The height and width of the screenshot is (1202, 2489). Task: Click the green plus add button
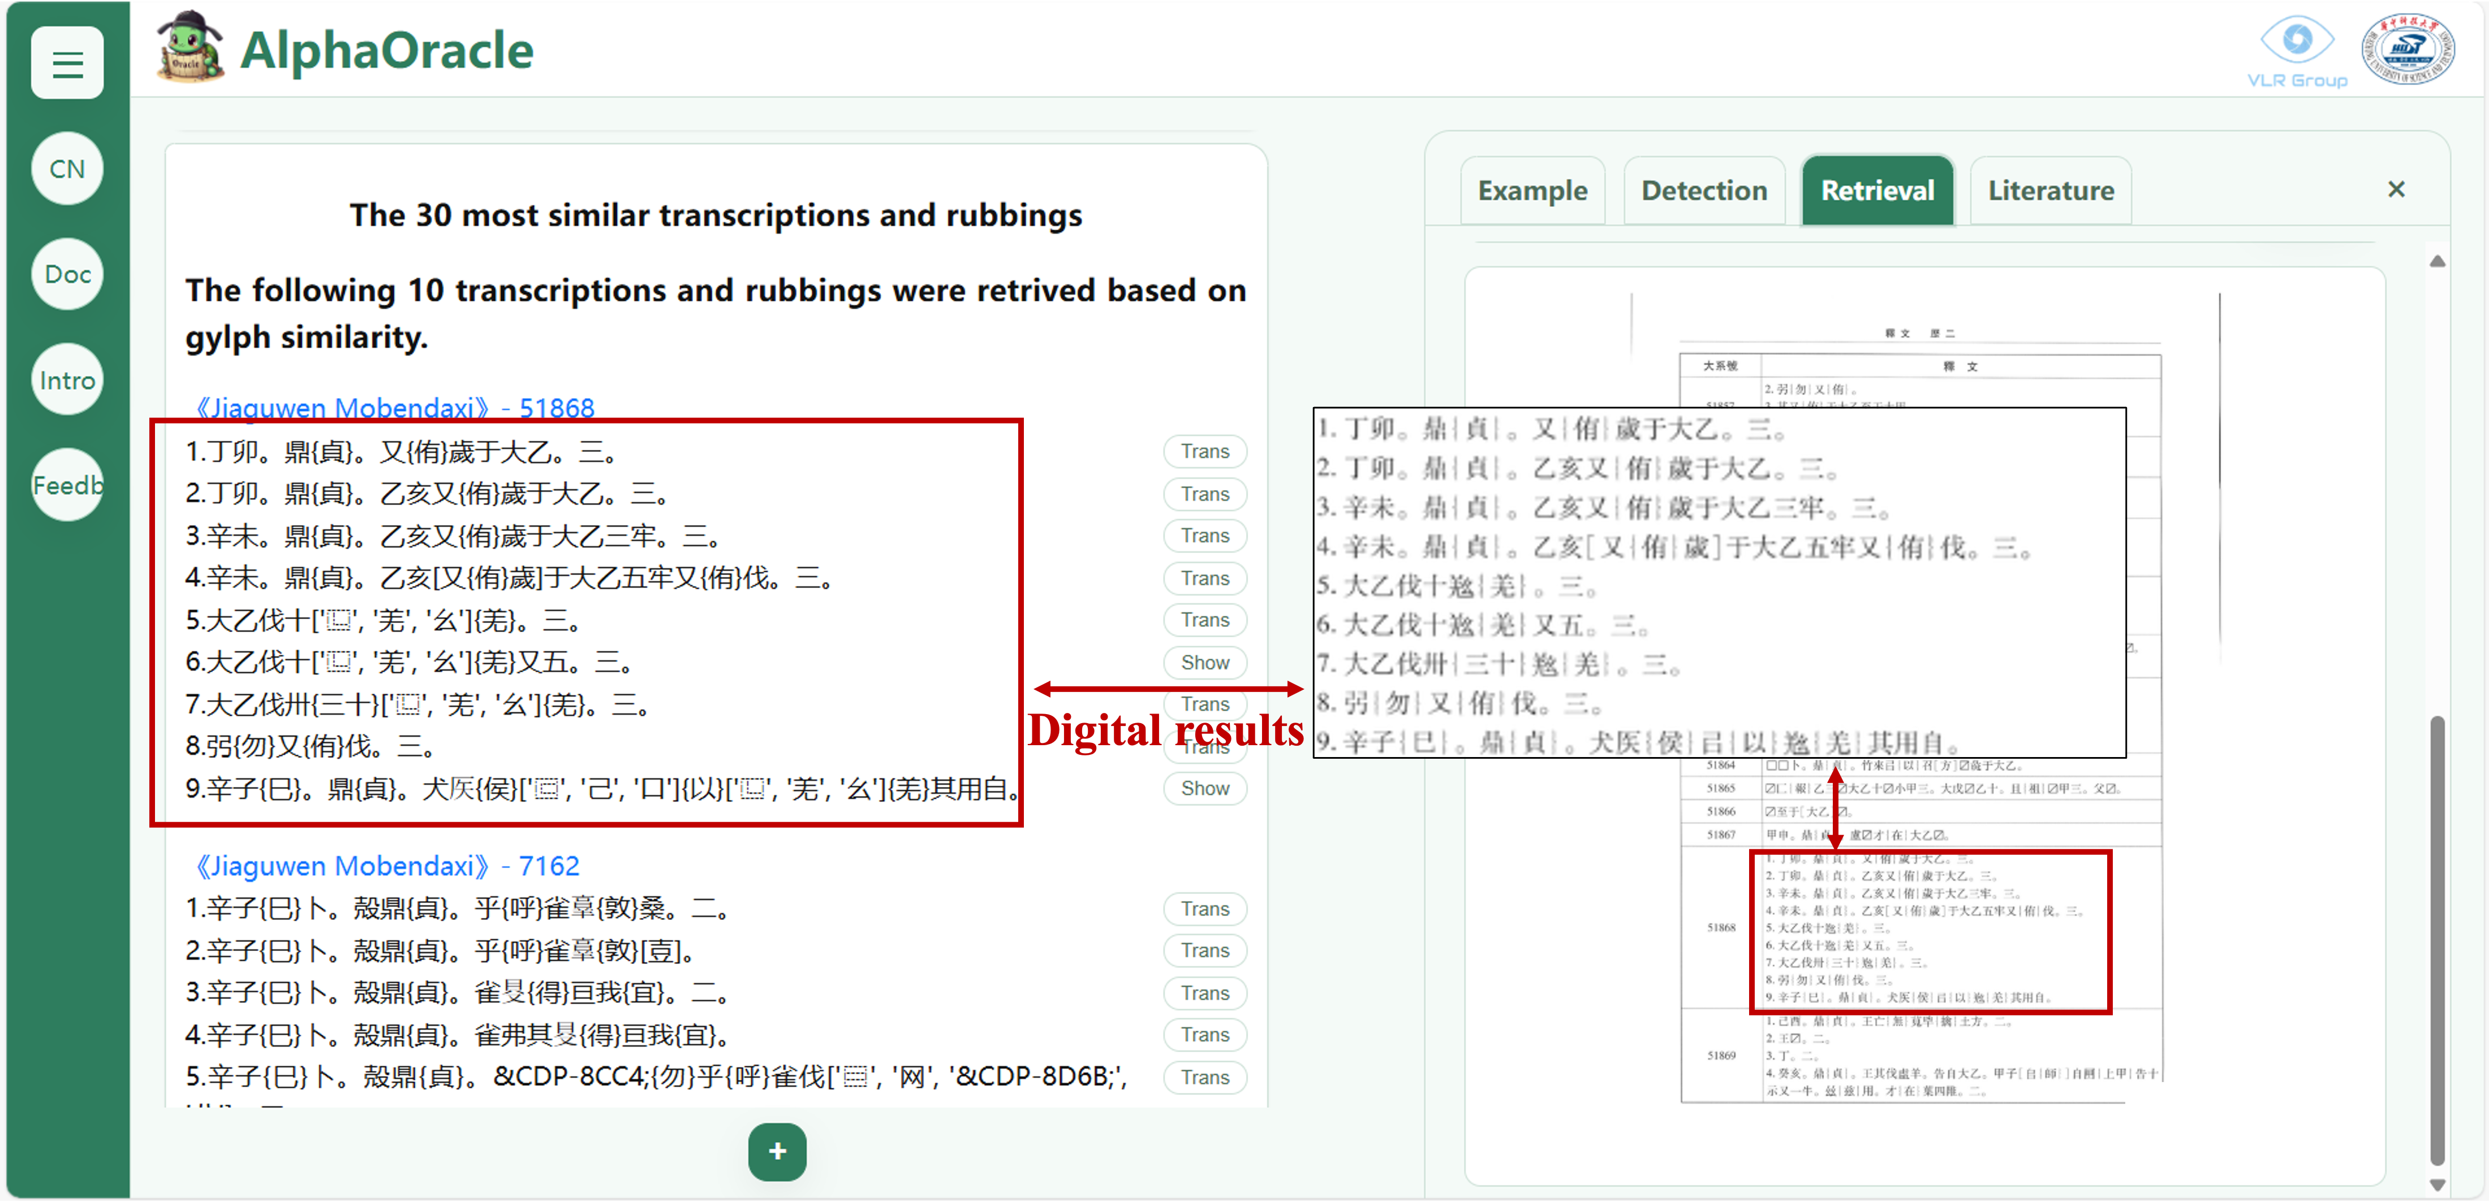coord(777,1151)
